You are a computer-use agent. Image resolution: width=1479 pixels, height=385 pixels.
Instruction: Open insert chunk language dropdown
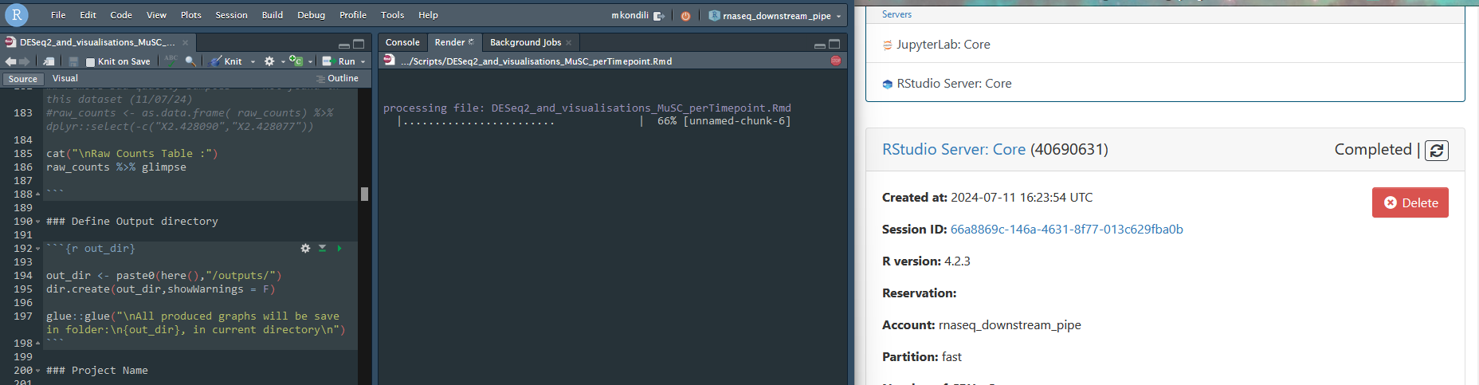[x=310, y=61]
